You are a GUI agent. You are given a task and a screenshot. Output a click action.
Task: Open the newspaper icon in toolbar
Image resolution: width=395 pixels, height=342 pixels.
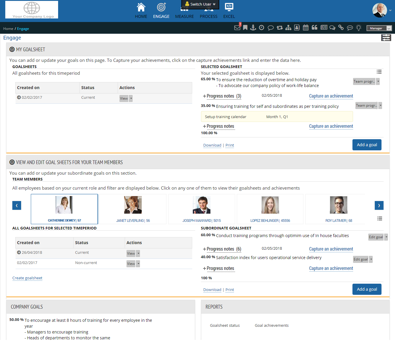point(324,28)
